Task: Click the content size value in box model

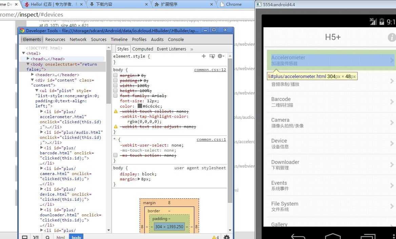Action: 169,227
